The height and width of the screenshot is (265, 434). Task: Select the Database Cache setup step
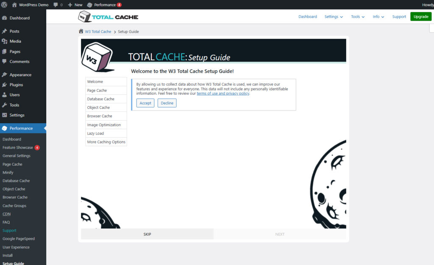(106, 99)
